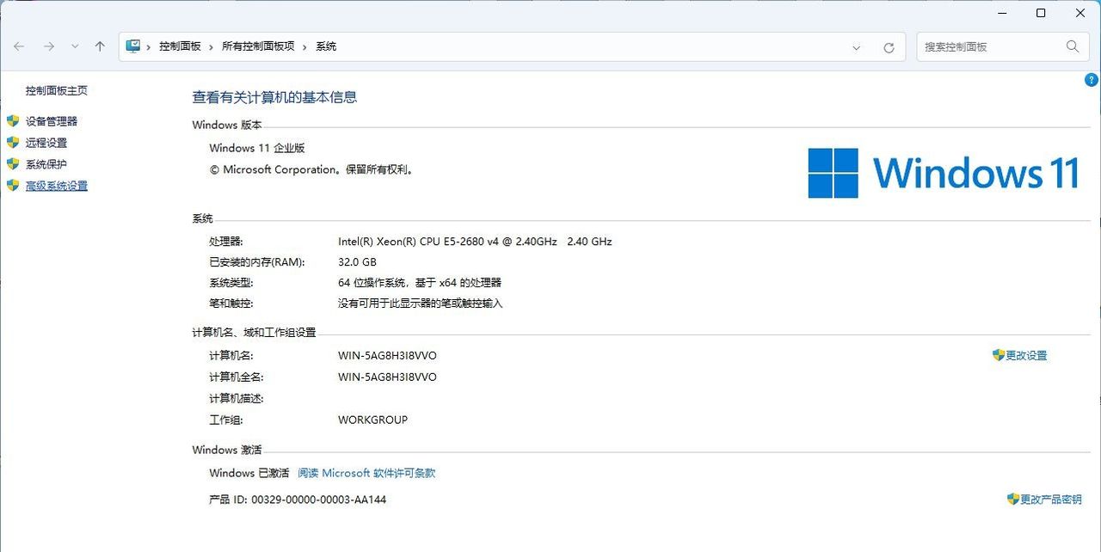Minimize the window

1002,13
